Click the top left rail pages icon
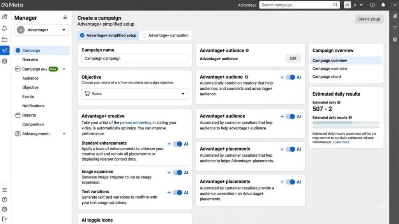This screenshot has height=224, width=399. coord(5,17)
